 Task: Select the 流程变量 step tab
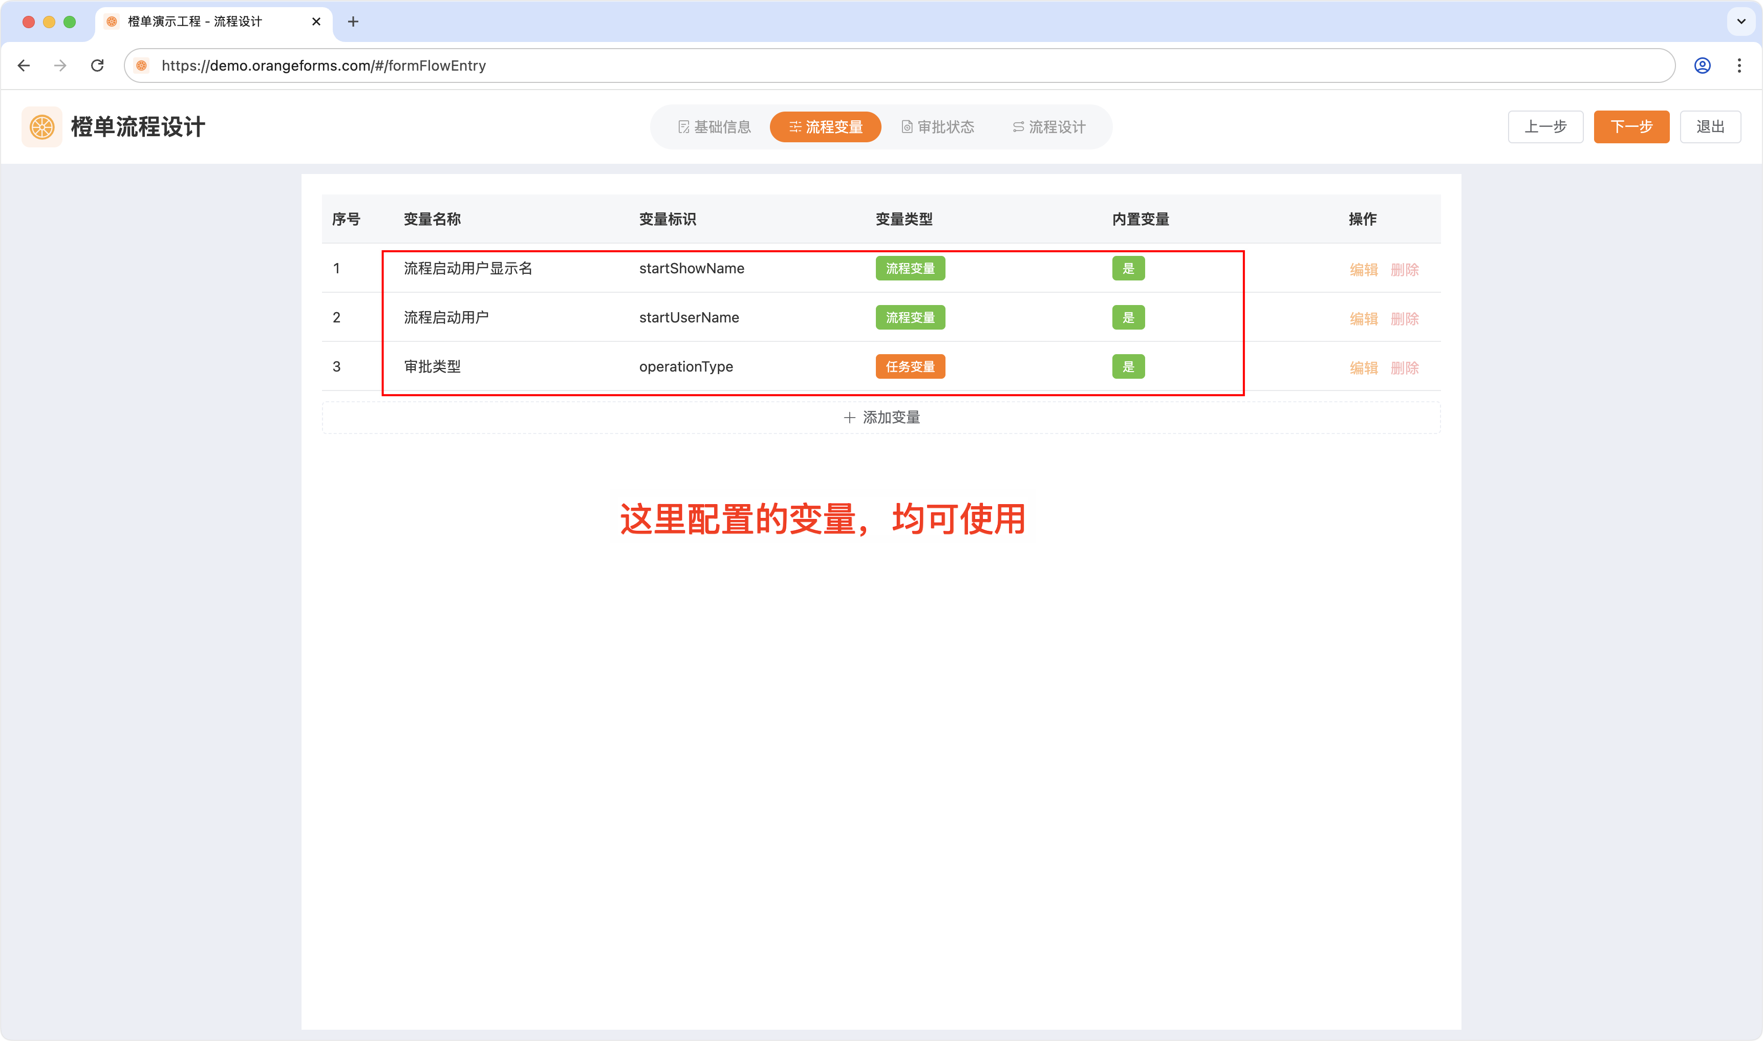tap(825, 127)
